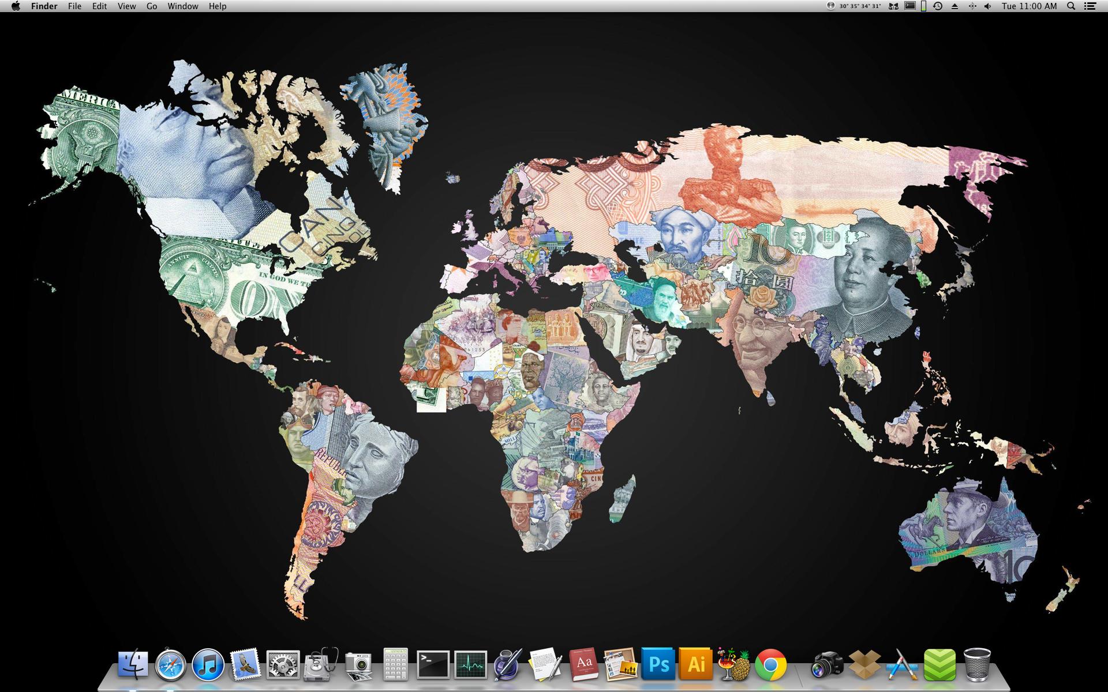Open System Preferences gear icon in dock
This screenshot has height=692, width=1108.
(x=283, y=665)
